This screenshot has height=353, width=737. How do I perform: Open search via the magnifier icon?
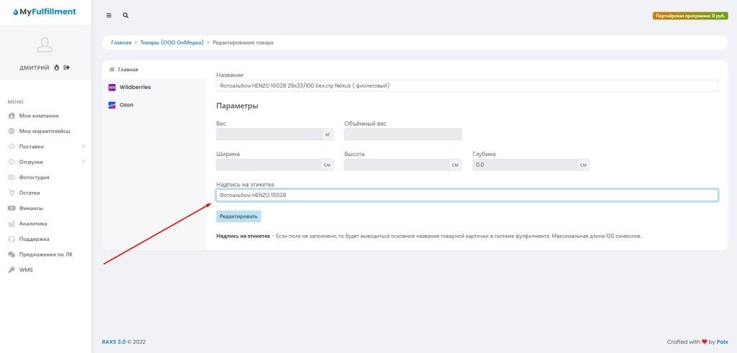click(x=126, y=15)
